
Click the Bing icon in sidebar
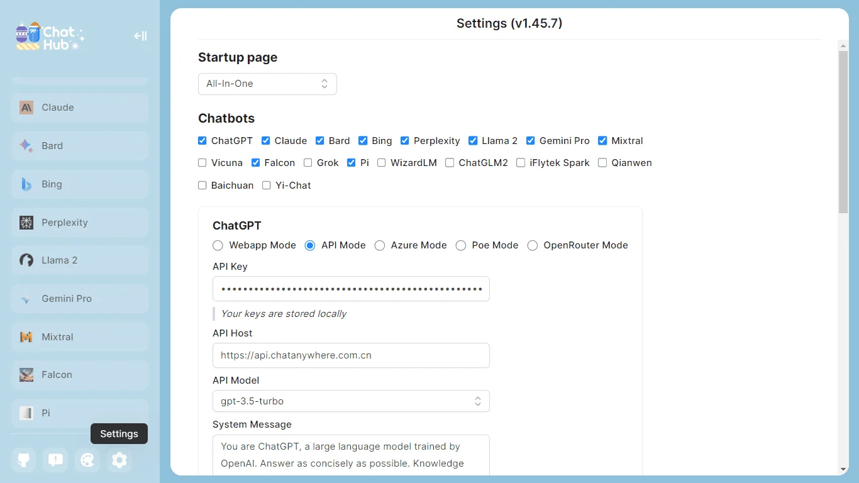26,184
